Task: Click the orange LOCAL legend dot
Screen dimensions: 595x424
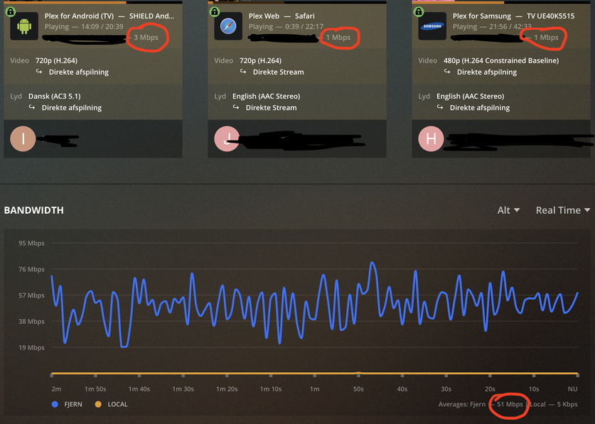Action: [98, 404]
